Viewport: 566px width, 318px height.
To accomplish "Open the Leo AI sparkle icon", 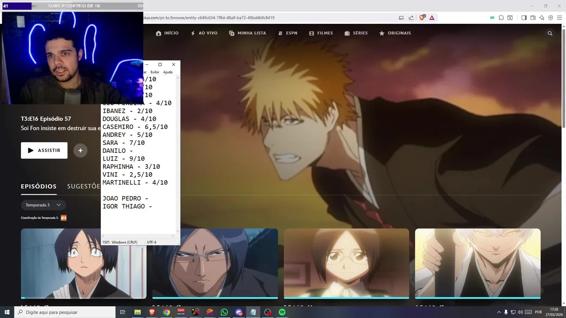I will (542, 18).
